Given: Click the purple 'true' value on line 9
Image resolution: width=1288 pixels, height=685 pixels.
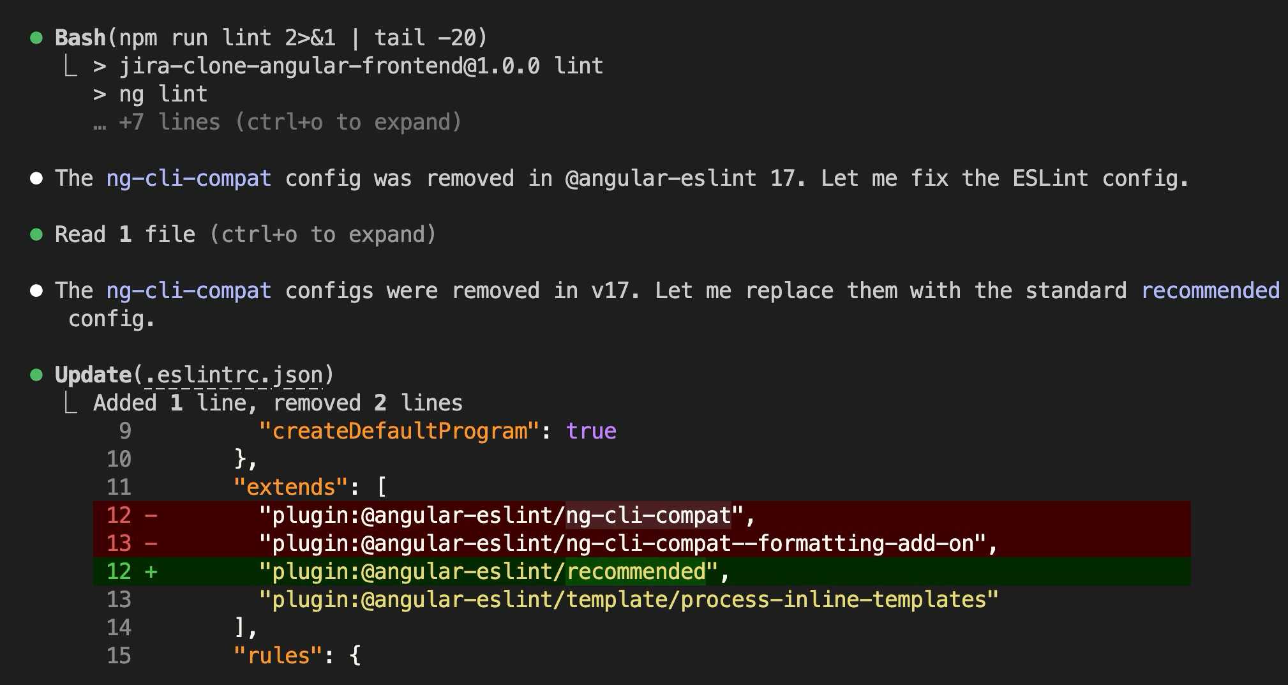Looking at the screenshot, I should (x=591, y=432).
